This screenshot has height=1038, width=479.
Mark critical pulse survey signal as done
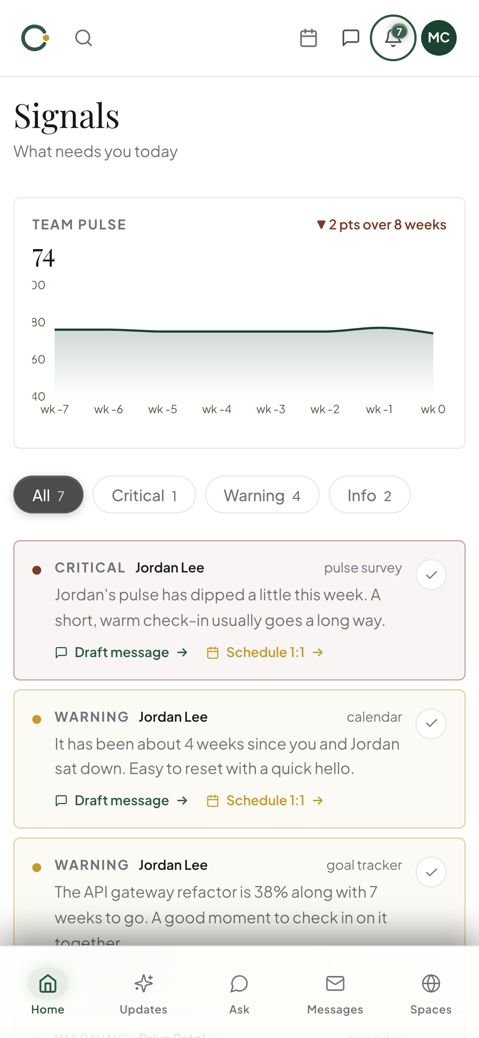click(x=431, y=575)
